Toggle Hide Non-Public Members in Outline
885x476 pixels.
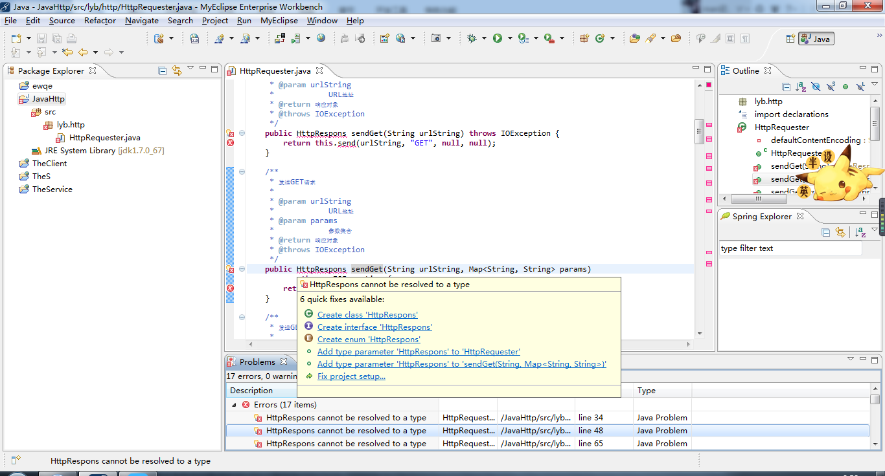click(x=845, y=87)
